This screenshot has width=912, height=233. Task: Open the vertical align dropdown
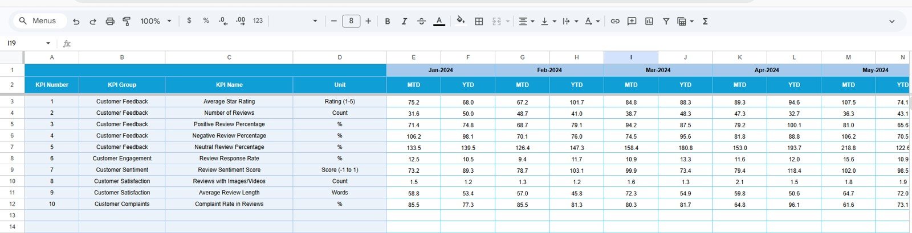coord(548,21)
